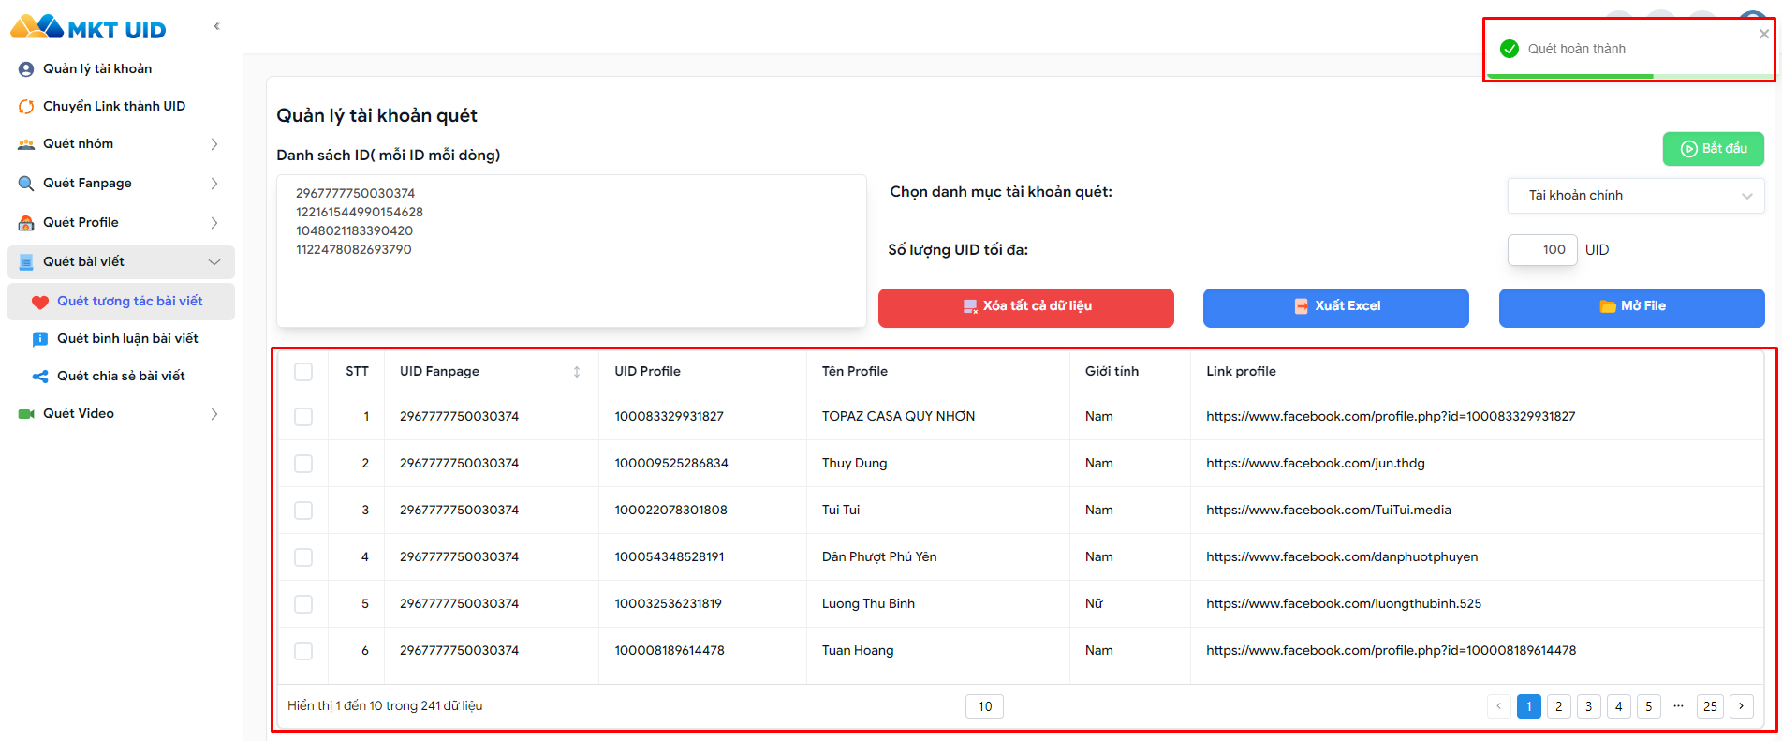
Task: Click the Quét bài viết document icon
Action: [x=26, y=261]
